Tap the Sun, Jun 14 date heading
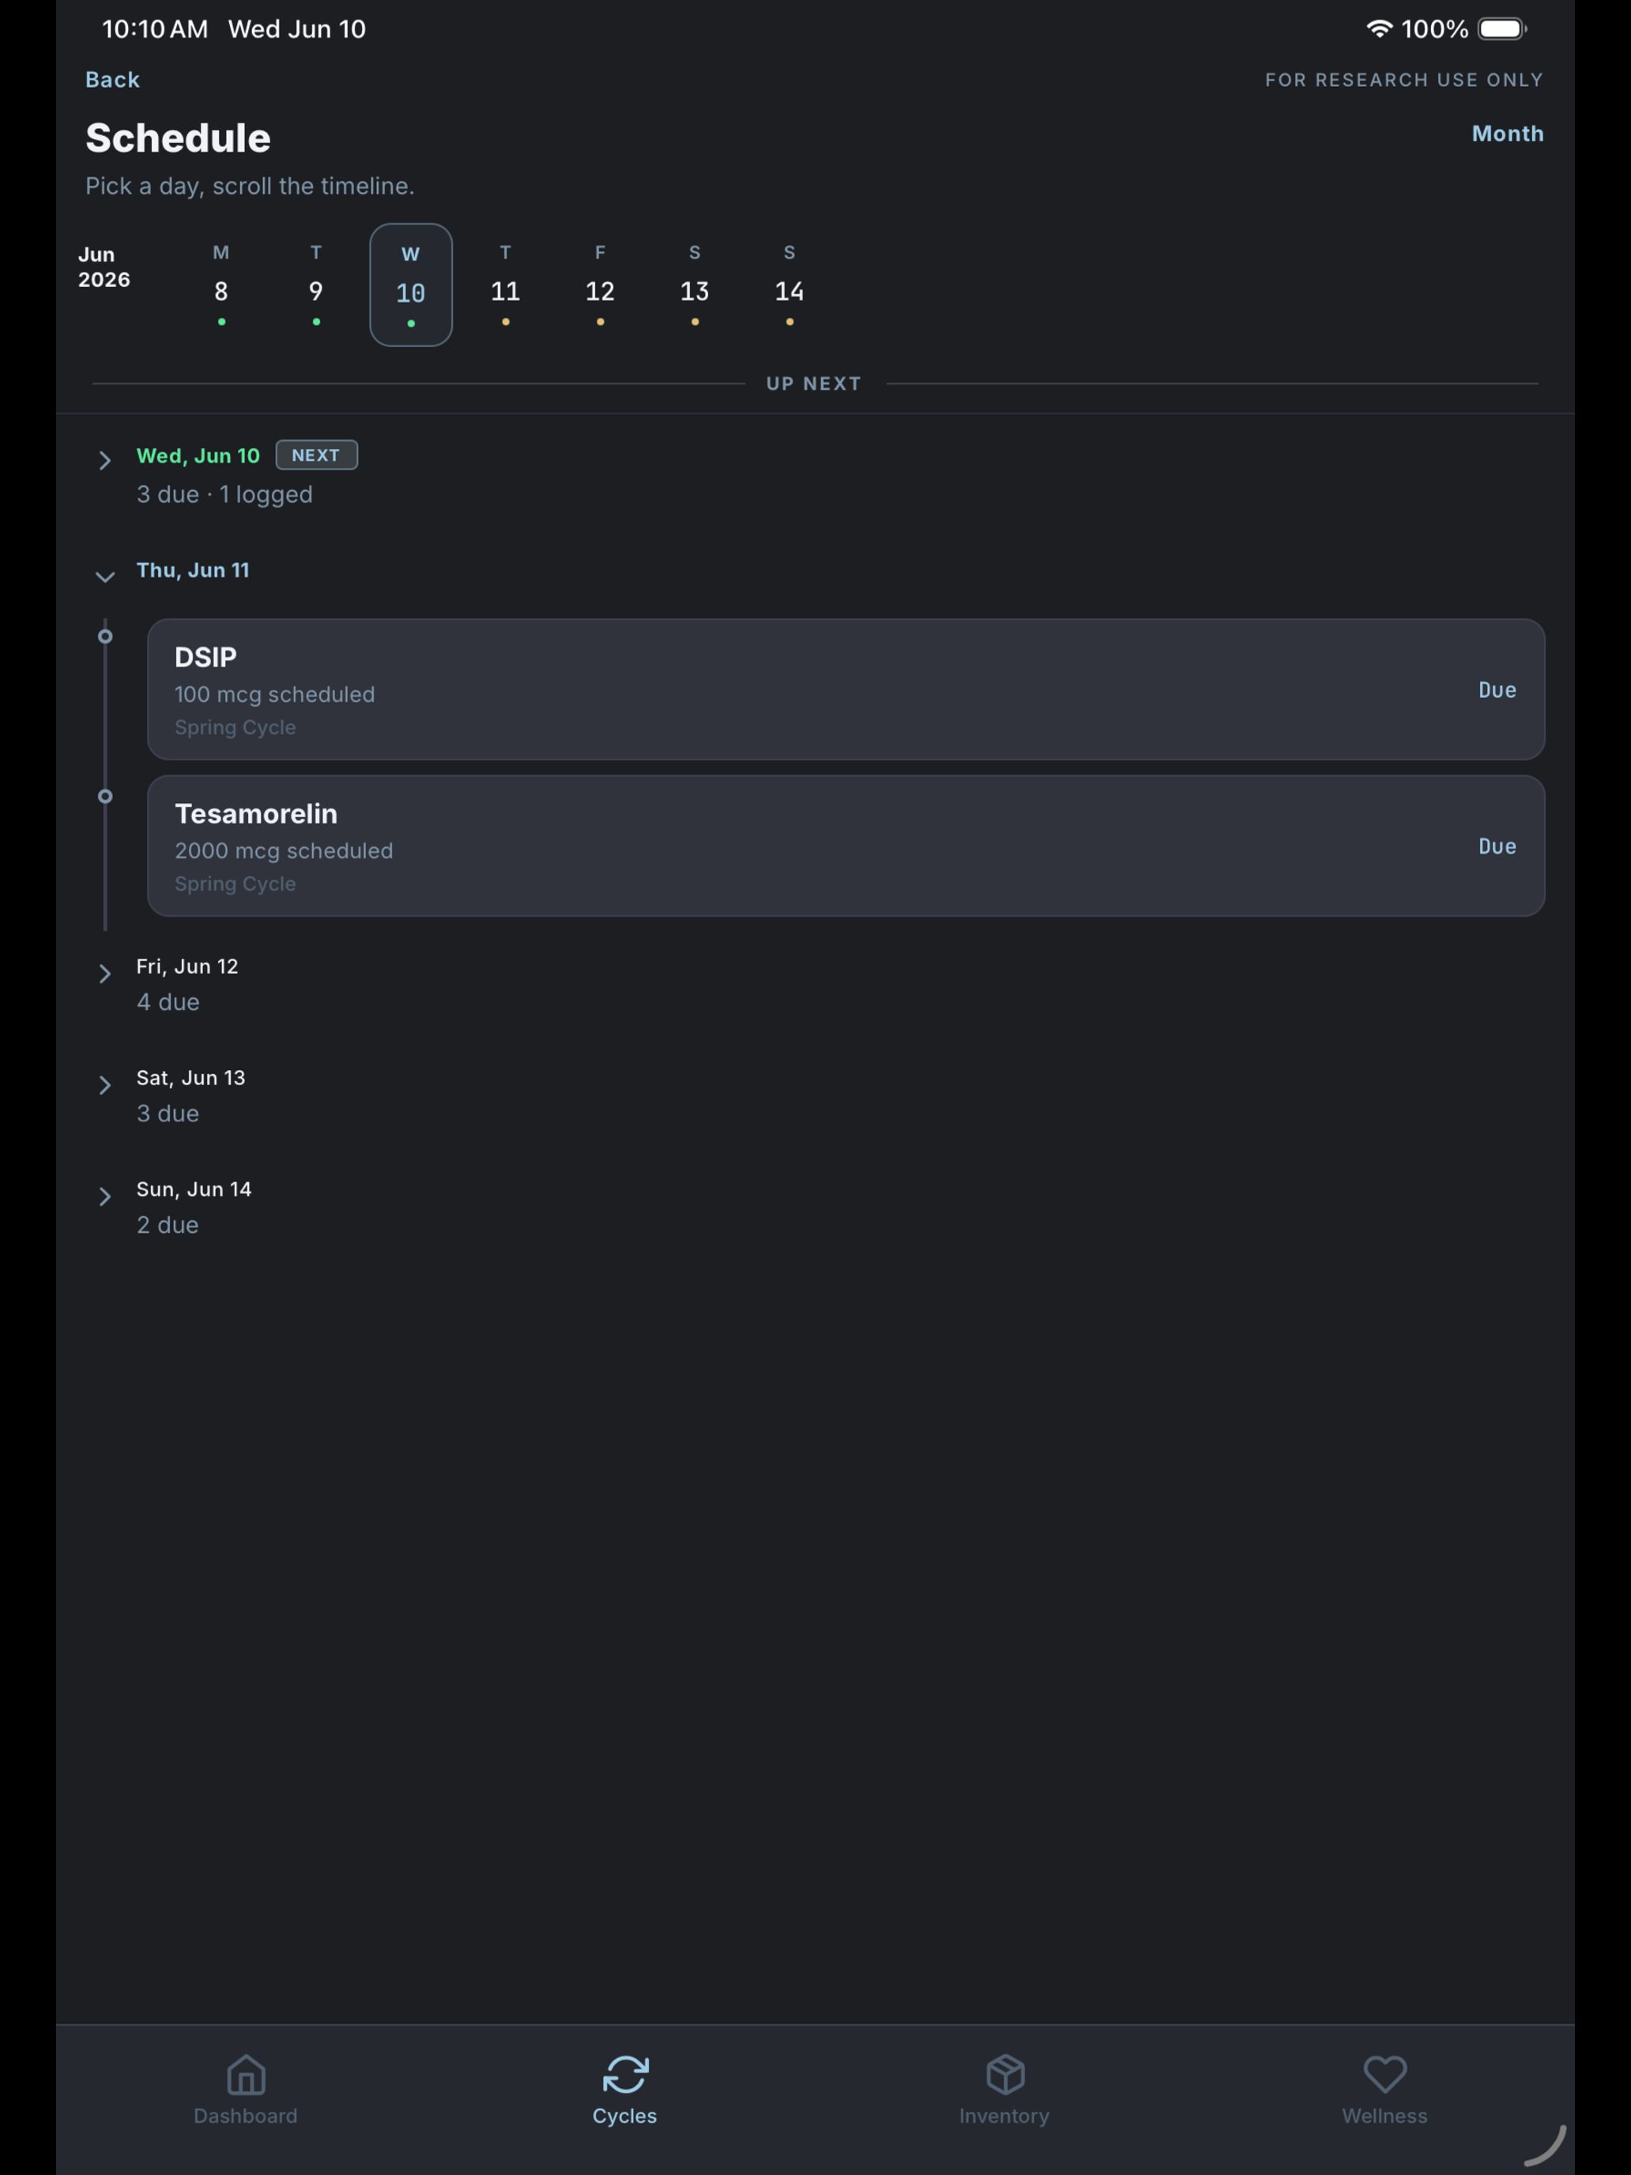Viewport: 1631px width, 2175px height. click(x=194, y=1189)
